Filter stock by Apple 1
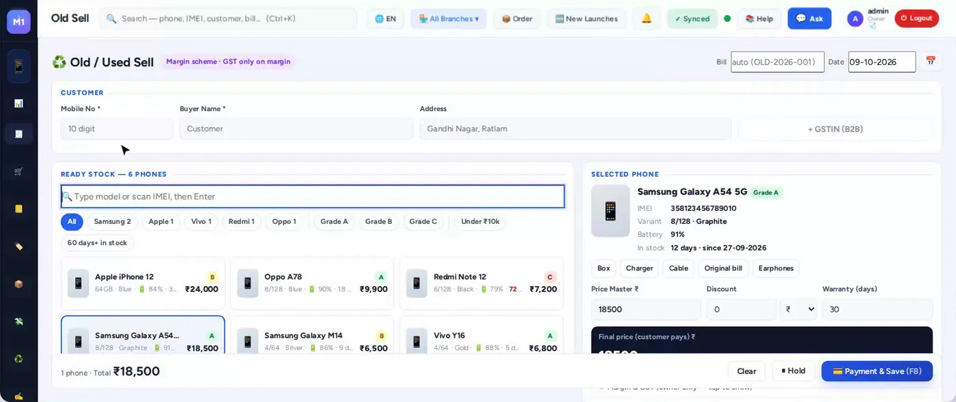Viewport: 956px width, 402px height. coord(161,222)
